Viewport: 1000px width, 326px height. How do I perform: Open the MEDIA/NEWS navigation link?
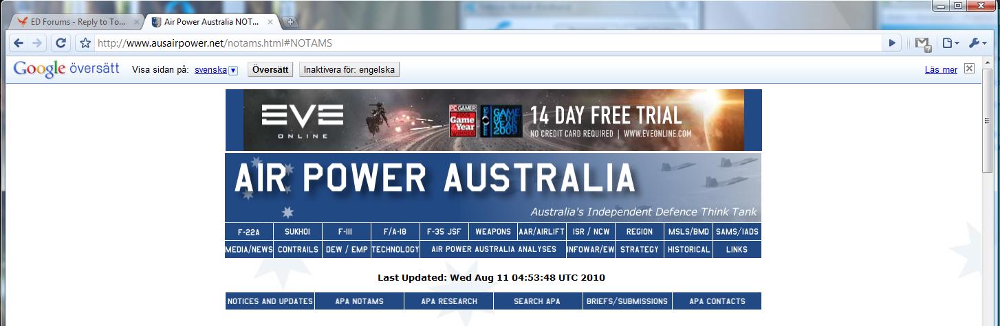tap(249, 250)
